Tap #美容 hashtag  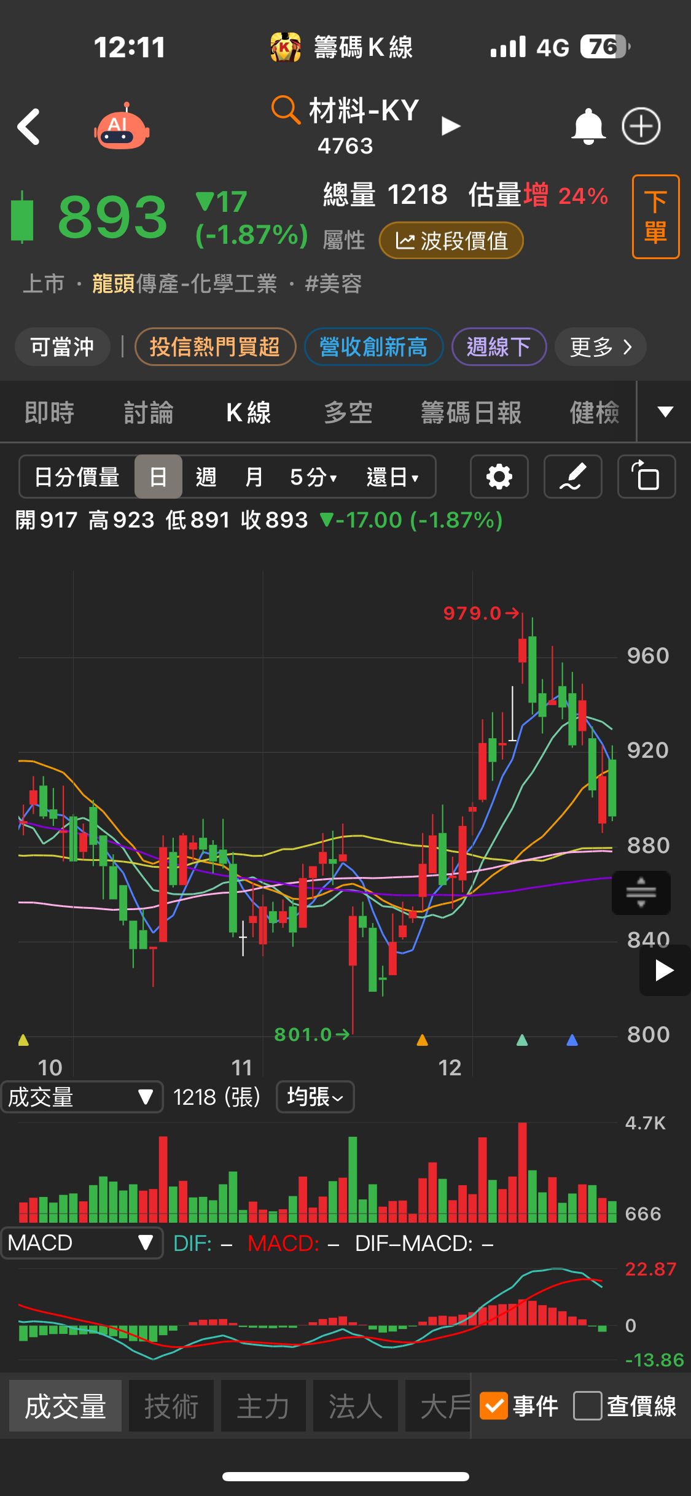click(333, 284)
